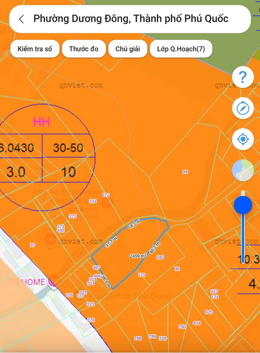The image size is (260, 353).
Task: Select parcel number 788
Action: pos(138,338)
